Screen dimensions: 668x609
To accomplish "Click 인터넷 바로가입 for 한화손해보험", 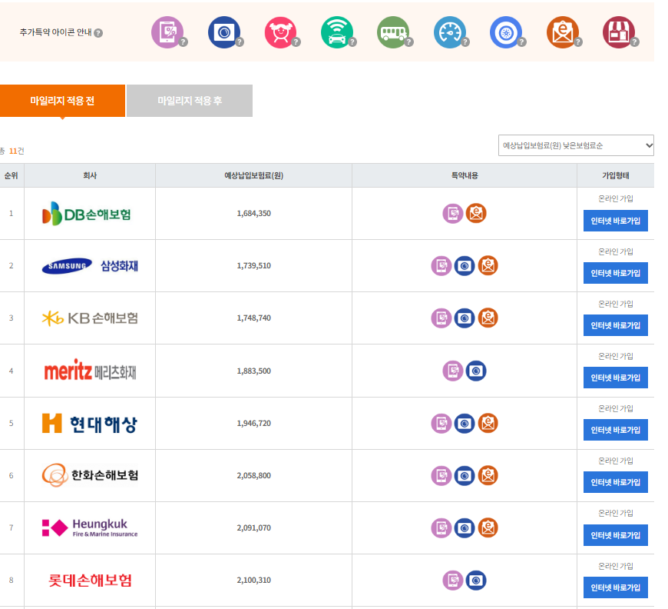I will pos(616,482).
